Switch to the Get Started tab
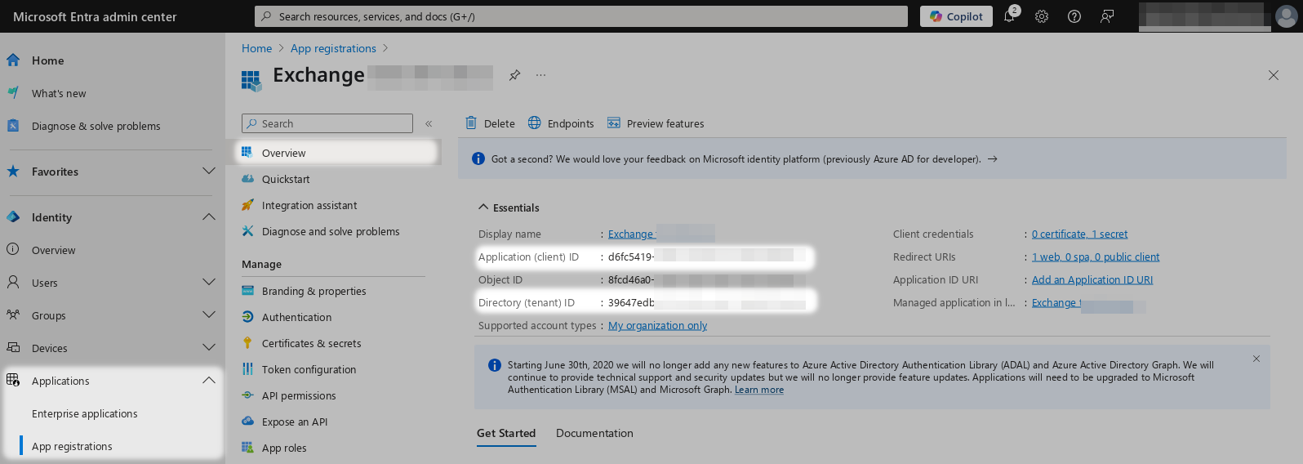The height and width of the screenshot is (464, 1303). click(506, 433)
